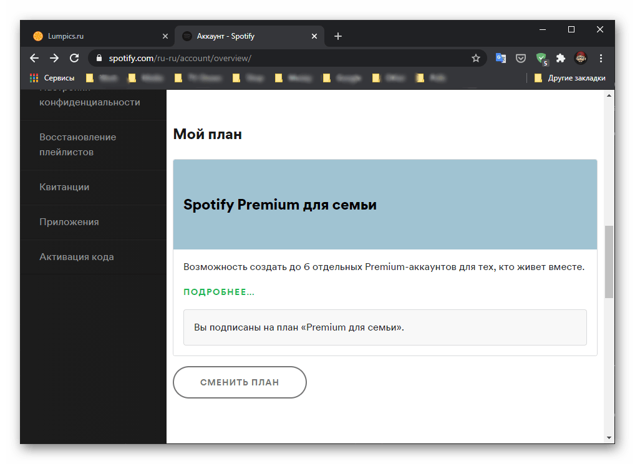Expand the Другие закладки bookmarks folder

570,78
